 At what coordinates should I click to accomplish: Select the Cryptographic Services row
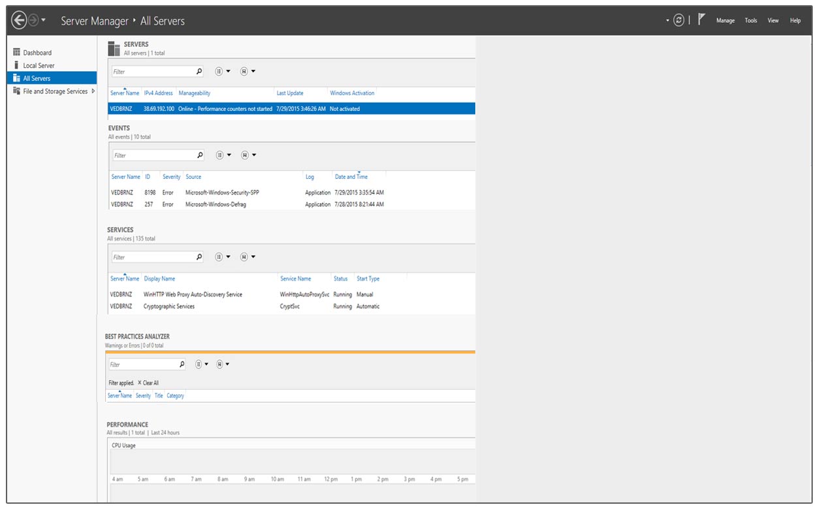click(291, 306)
